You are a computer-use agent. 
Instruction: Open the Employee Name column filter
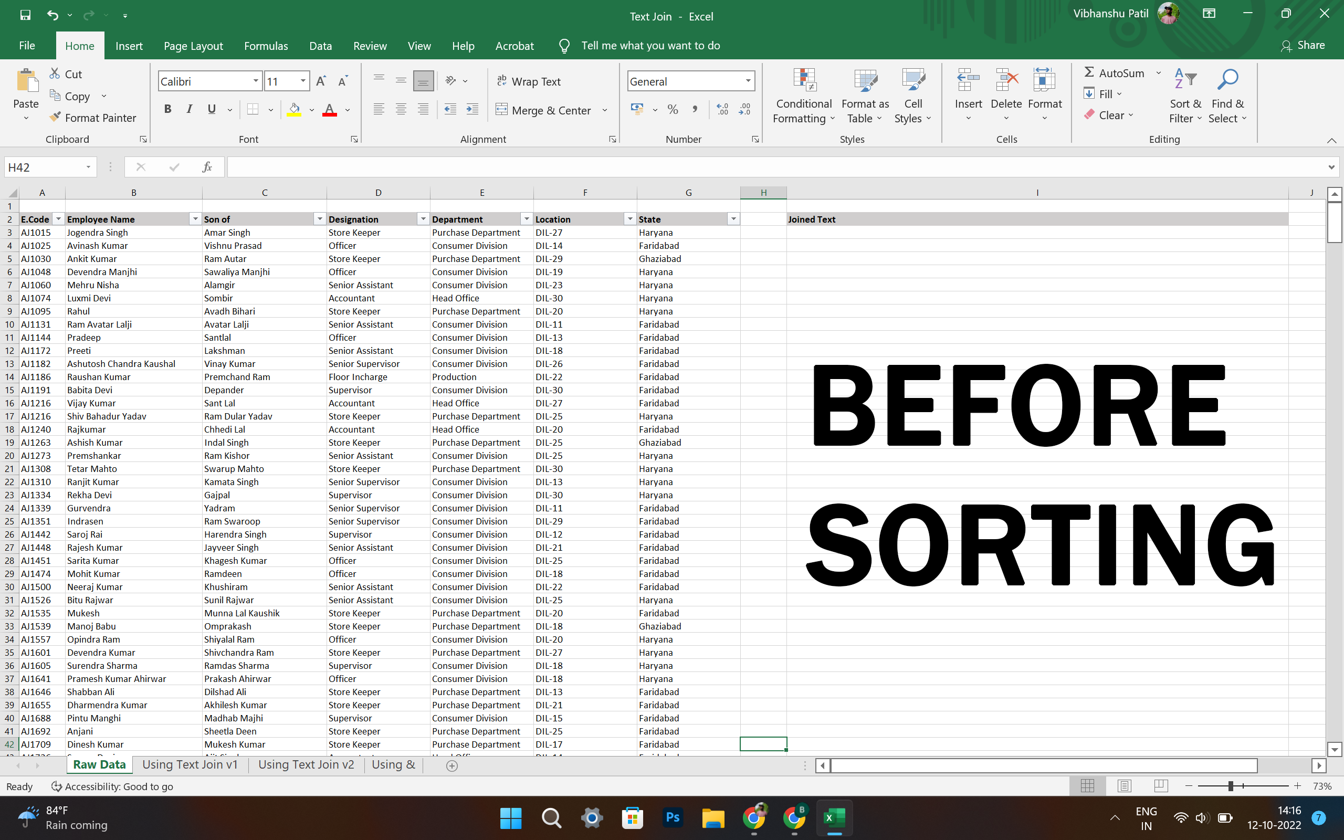pyautogui.click(x=196, y=218)
